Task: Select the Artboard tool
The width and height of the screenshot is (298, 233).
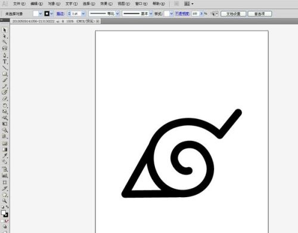Action: pyautogui.click(x=5, y=182)
